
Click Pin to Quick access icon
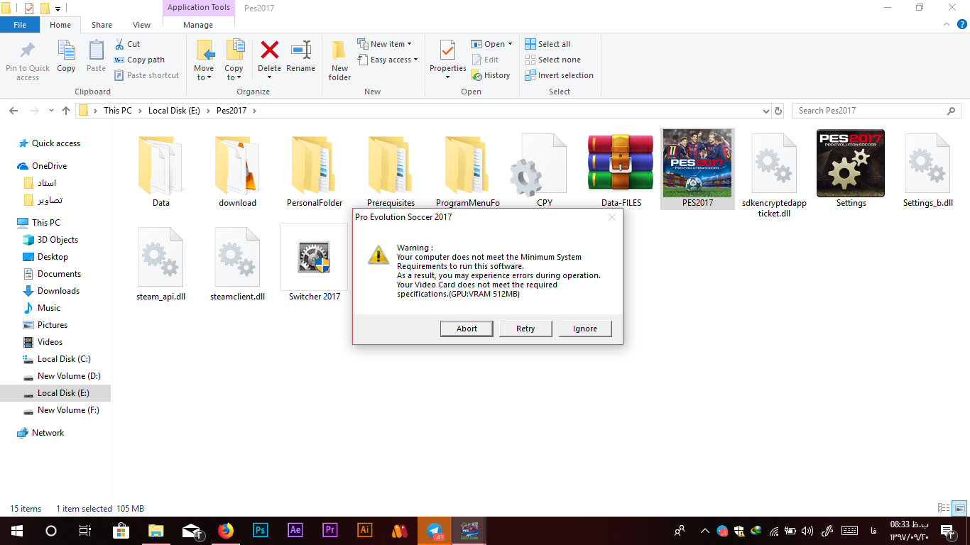click(28, 51)
